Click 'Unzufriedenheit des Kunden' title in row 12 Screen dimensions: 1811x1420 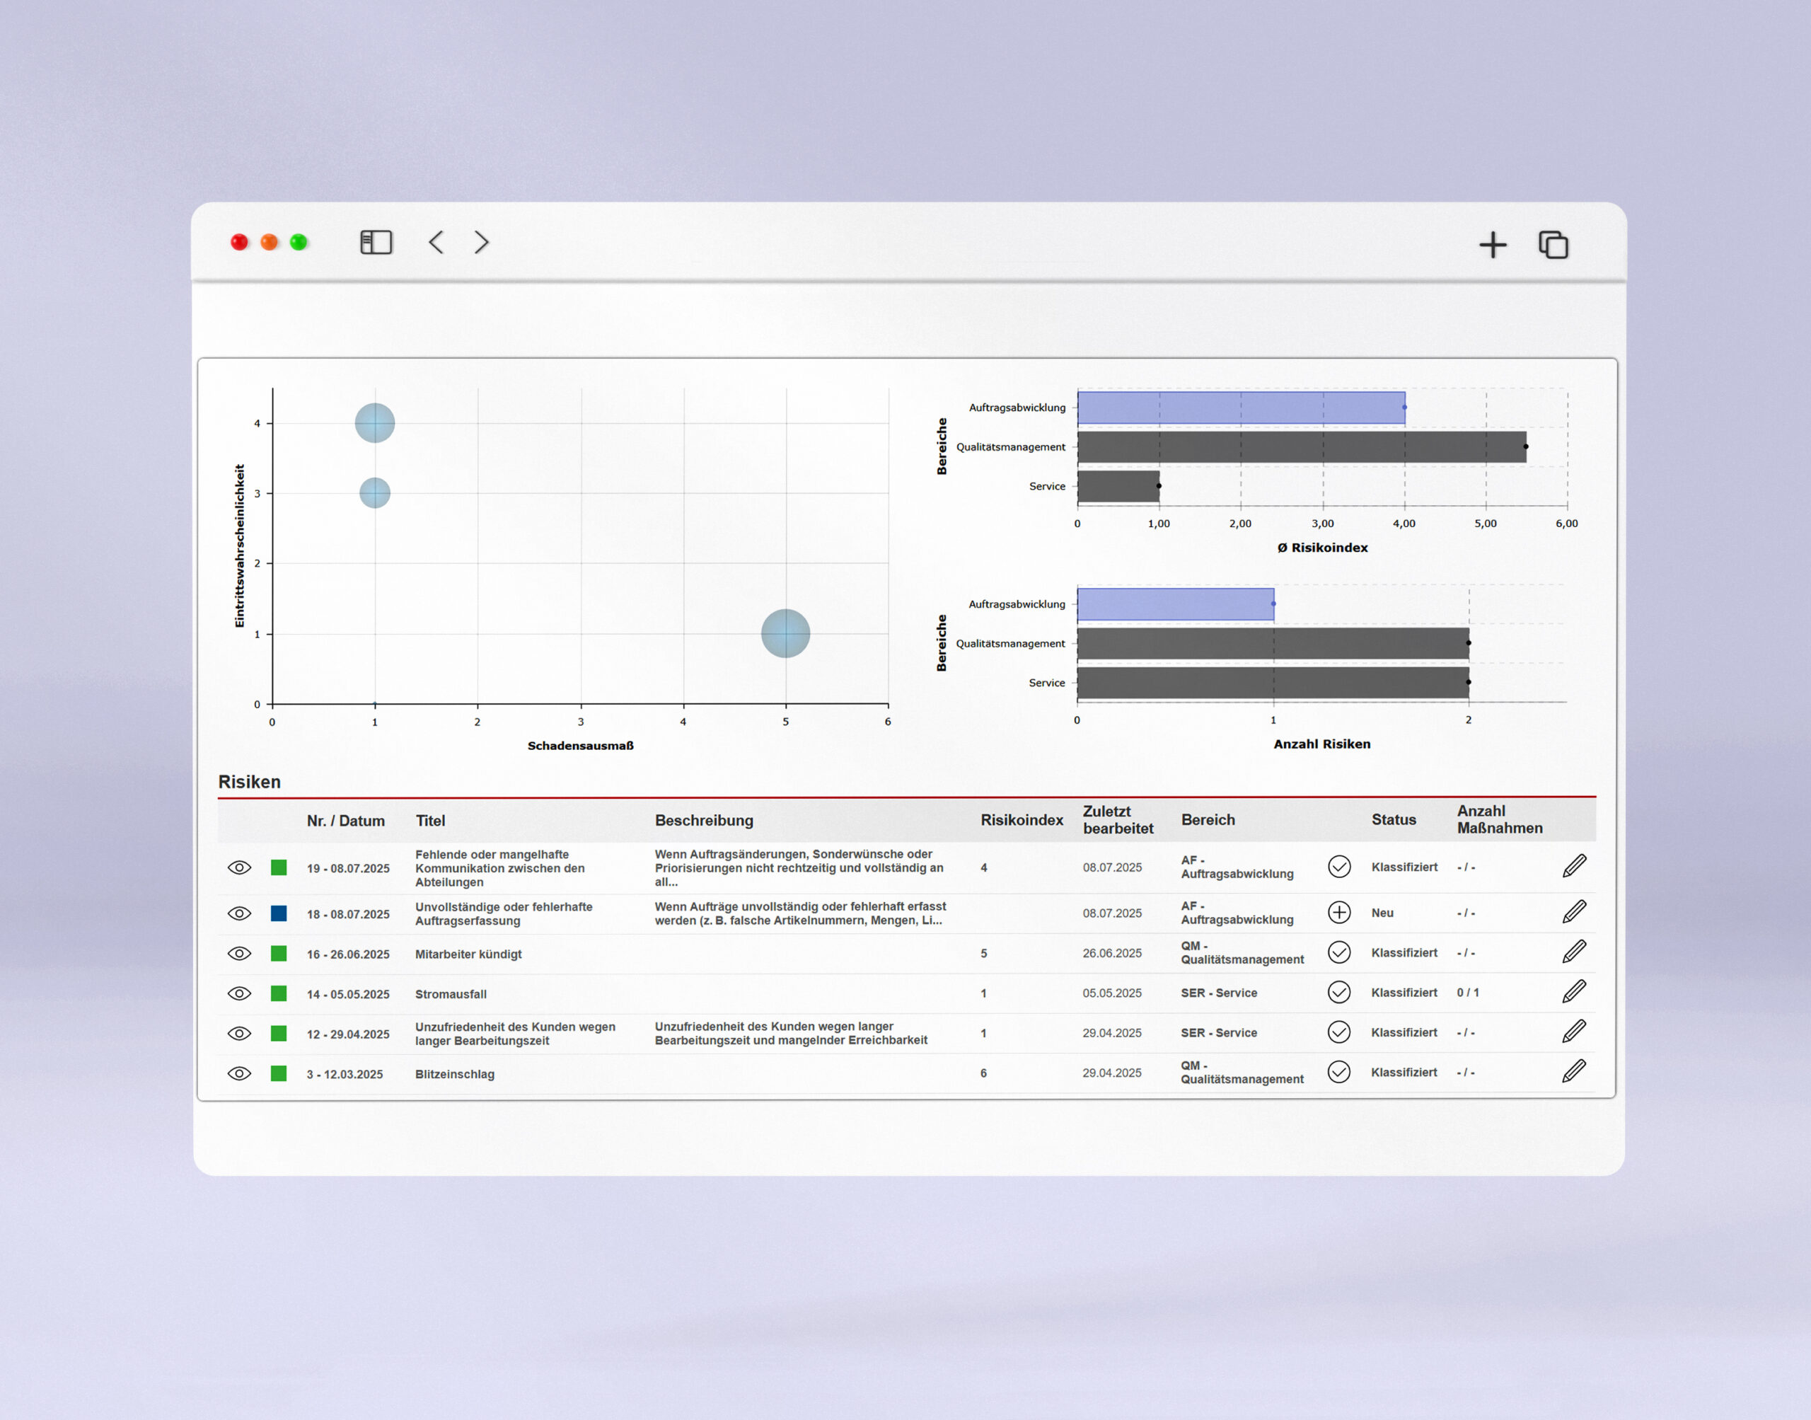[x=515, y=1034]
